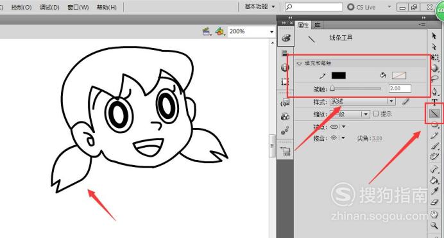
Task: Click the Edit Scene icon
Action: [207, 31]
